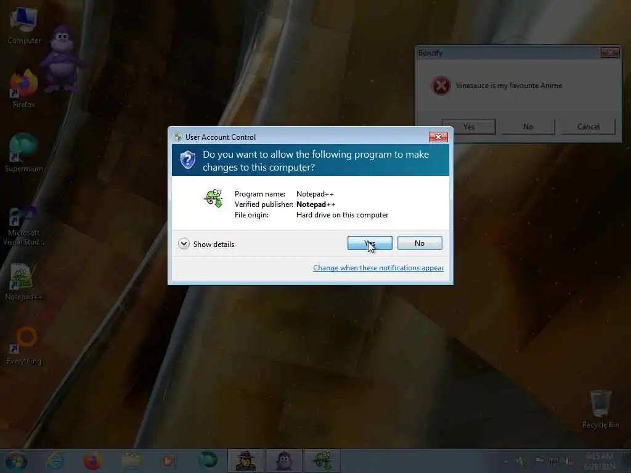Click the Notepad++ chameleon icon in UAC prompt
Image resolution: width=631 pixels, height=473 pixels.
pos(214,198)
